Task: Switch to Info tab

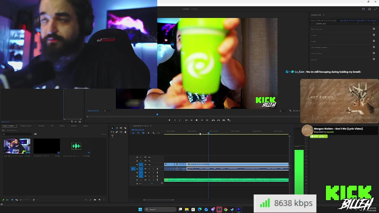Action: 52,126
